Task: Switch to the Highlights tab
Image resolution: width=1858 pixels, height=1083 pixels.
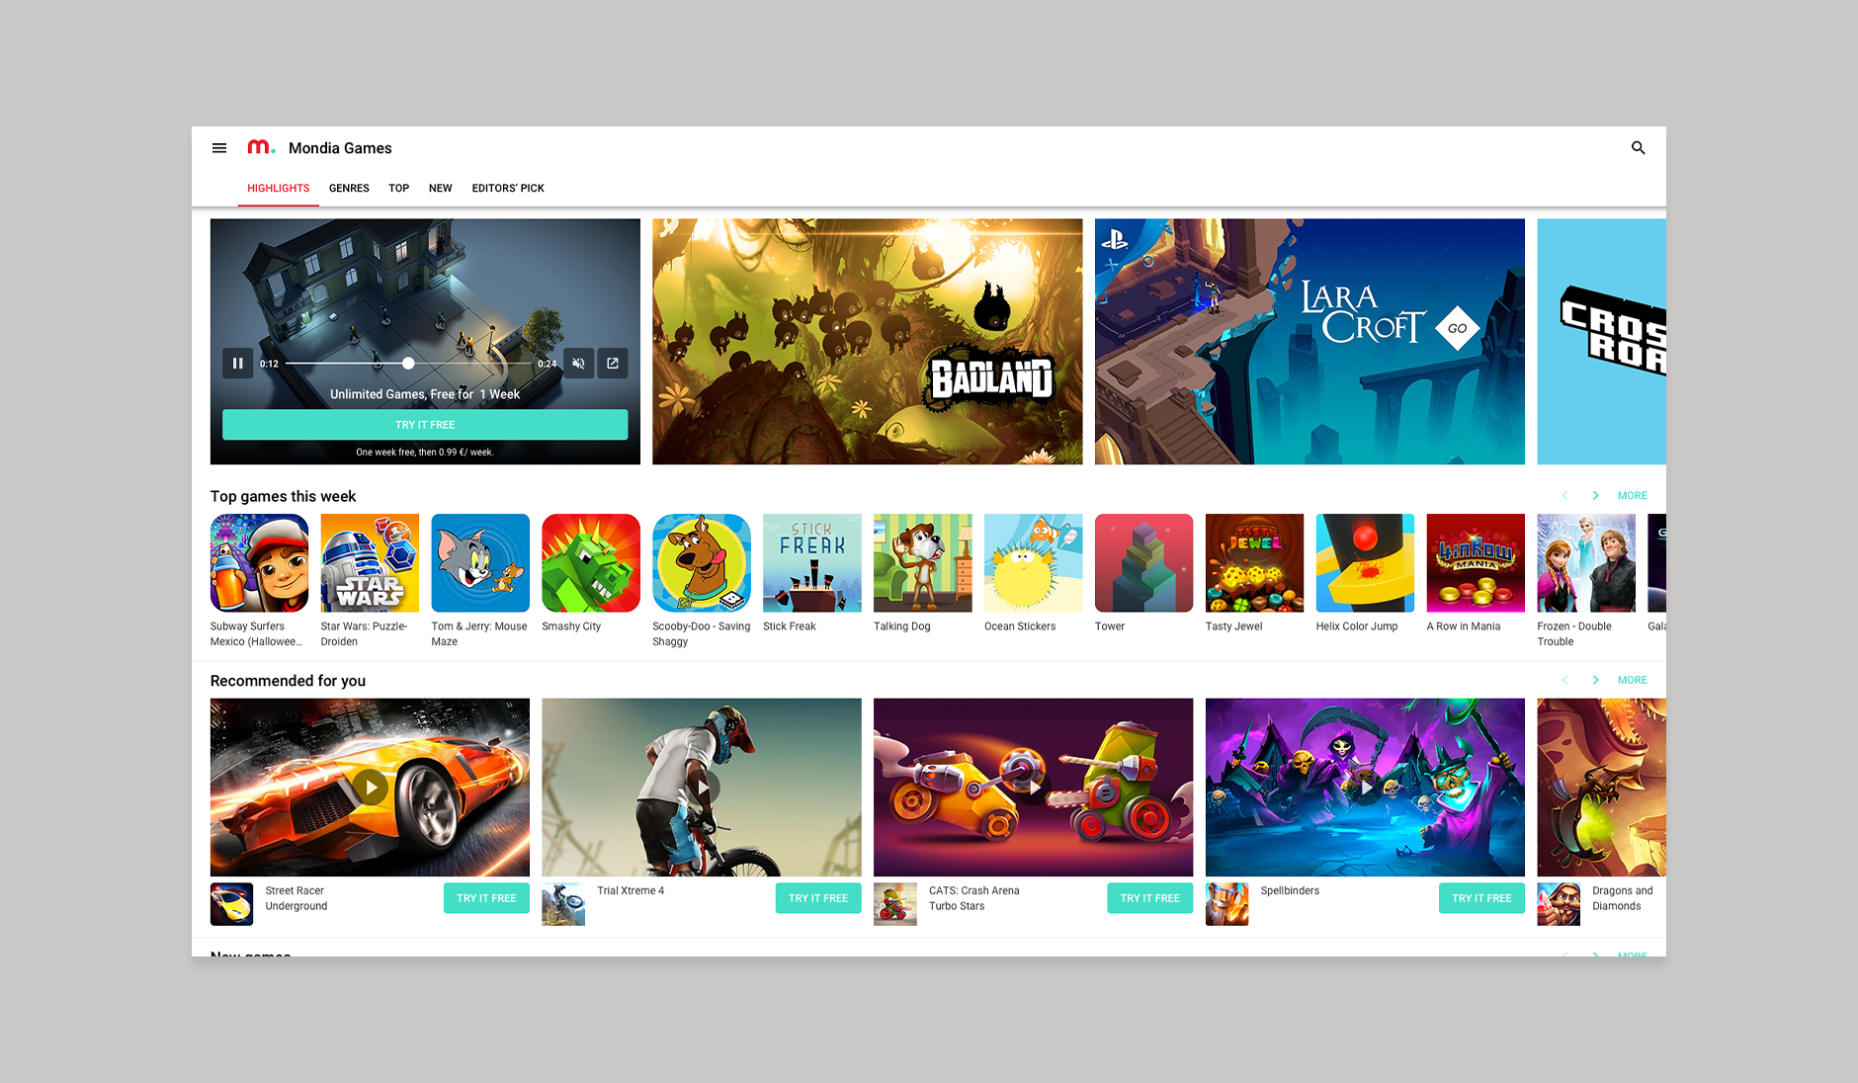Action: pos(279,188)
